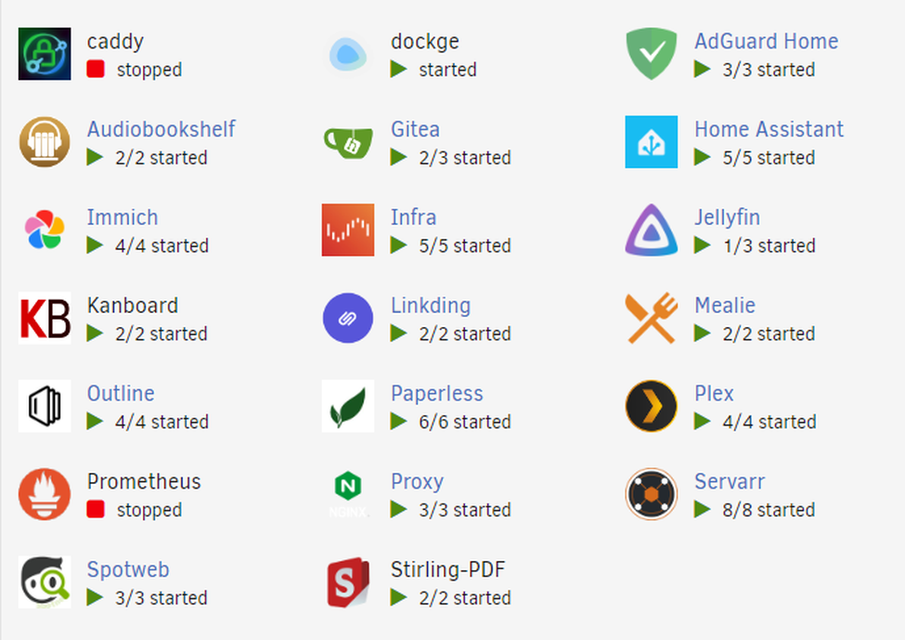Select the Audiobookshelf headphones icon
This screenshot has width=905, height=640.
coord(45,141)
